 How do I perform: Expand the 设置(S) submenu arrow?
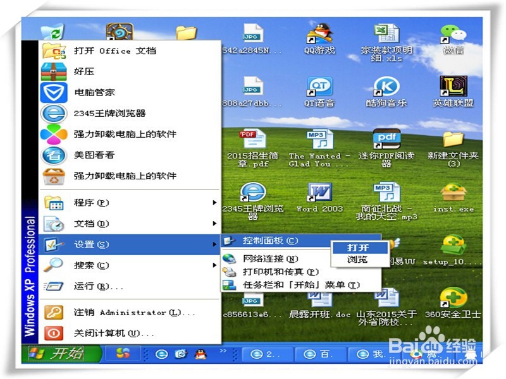pyautogui.click(x=214, y=244)
